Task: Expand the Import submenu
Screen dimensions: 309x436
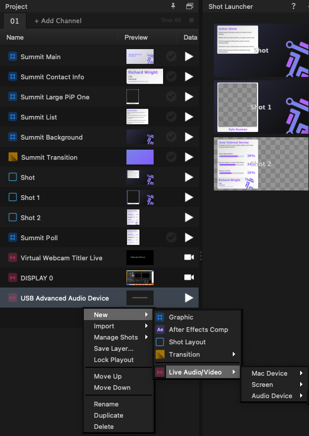Action: click(x=119, y=326)
